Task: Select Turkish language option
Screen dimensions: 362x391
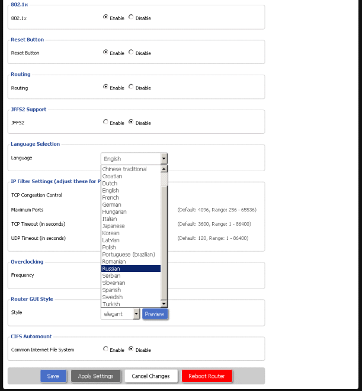Action: click(131, 305)
